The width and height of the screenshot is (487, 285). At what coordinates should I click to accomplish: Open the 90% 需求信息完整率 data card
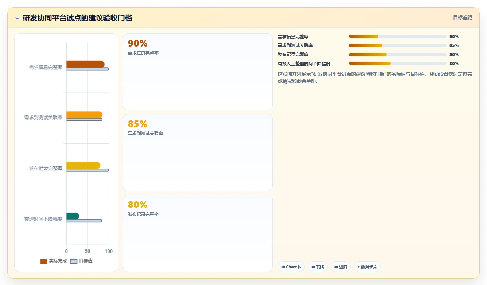198,72
